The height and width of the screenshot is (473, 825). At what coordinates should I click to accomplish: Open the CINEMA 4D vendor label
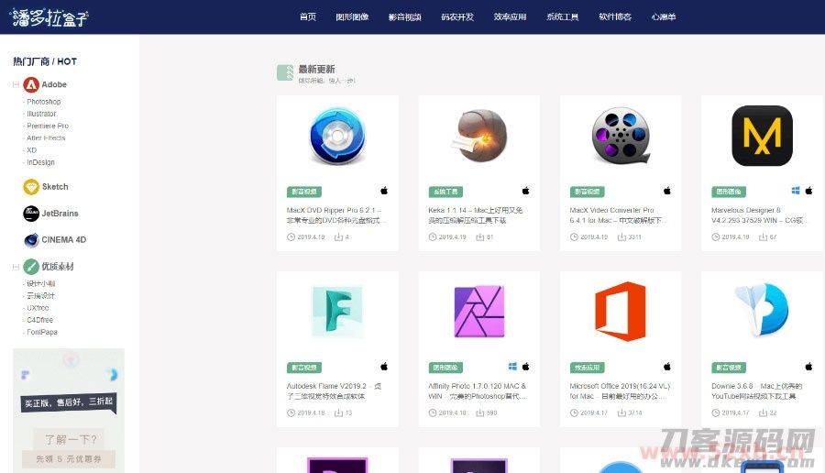coord(63,240)
